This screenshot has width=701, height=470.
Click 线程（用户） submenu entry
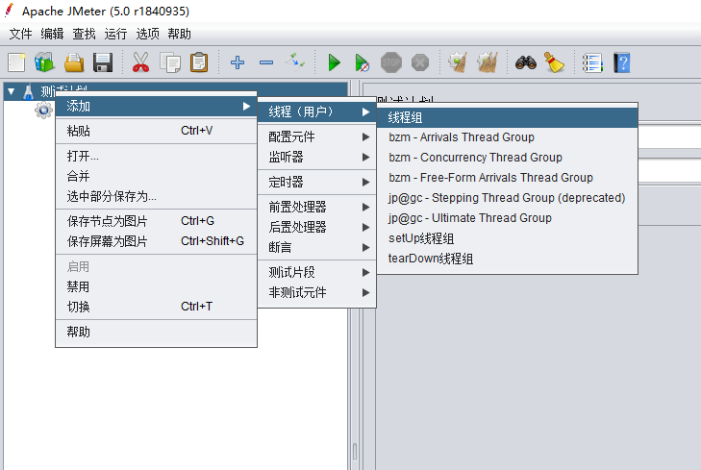pos(317,111)
